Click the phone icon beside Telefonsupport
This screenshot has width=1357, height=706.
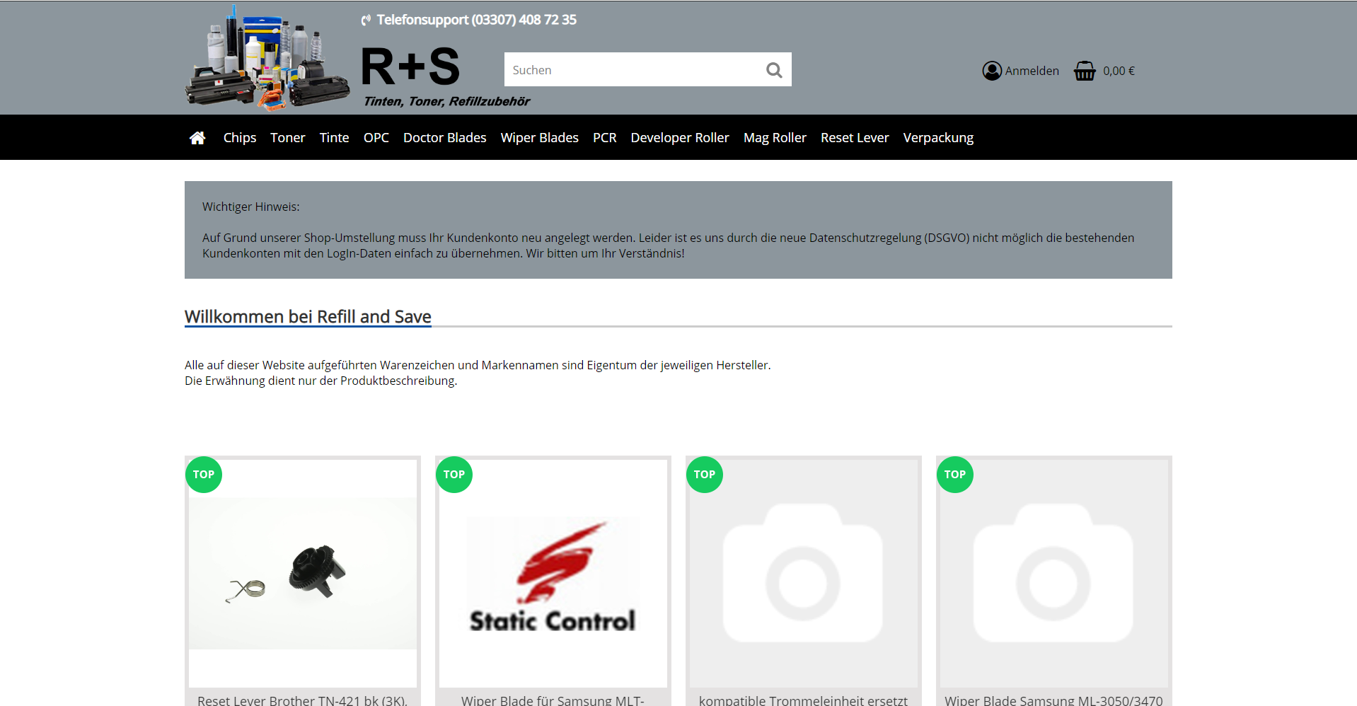point(366,20)
